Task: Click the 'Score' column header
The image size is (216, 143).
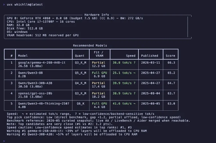Action: coord(170,56)
